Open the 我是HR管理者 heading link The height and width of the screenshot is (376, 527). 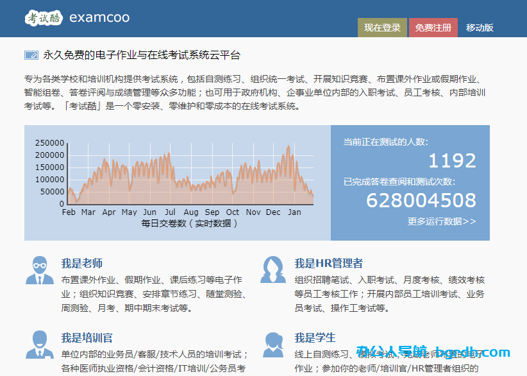coord(329,263)
